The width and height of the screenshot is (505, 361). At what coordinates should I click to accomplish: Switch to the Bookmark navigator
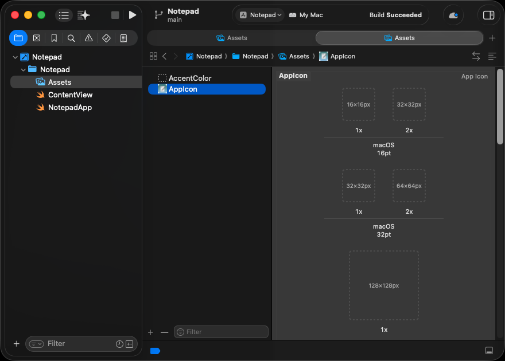54,38
